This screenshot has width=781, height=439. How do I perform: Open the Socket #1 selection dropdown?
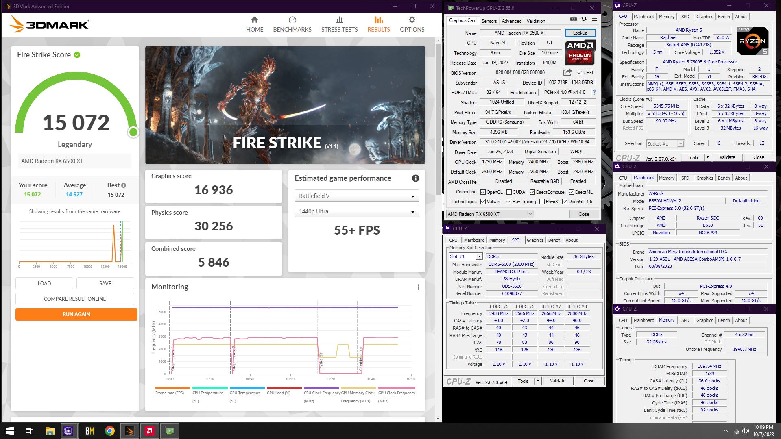(x=665, y=143)
